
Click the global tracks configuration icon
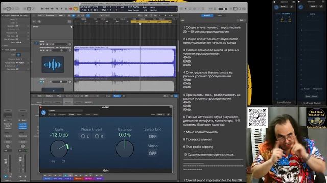tap(69, 21)
